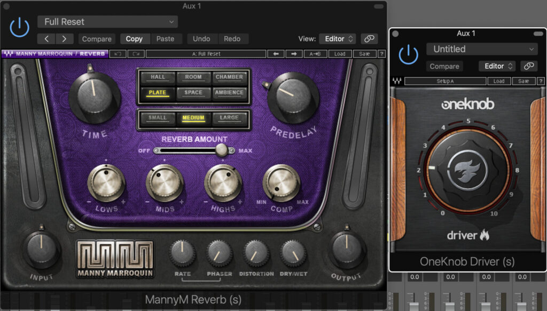Screen dimensions: 547x311
Task: Click the INPUT knob
Action: tap(41, 249)
